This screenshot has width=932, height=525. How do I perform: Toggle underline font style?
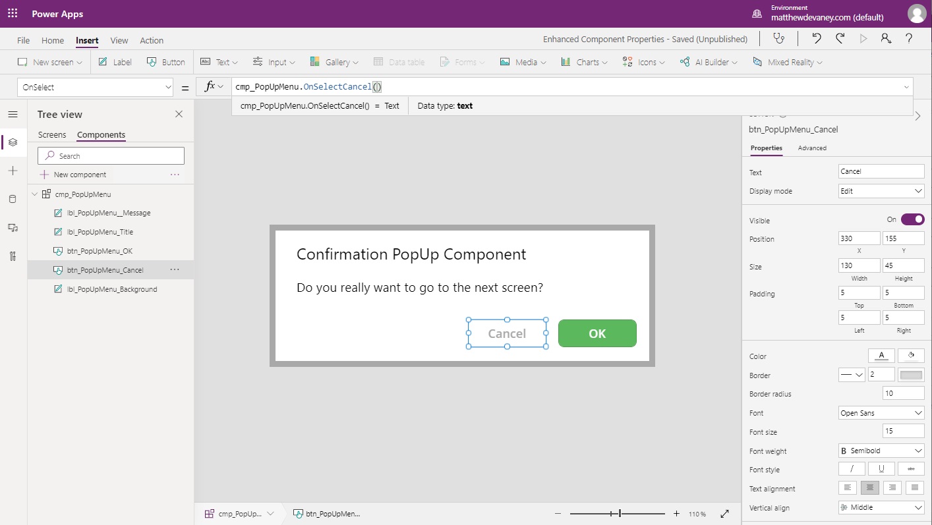point(881,468)
